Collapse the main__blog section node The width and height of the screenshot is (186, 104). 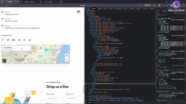coord(90,32)
